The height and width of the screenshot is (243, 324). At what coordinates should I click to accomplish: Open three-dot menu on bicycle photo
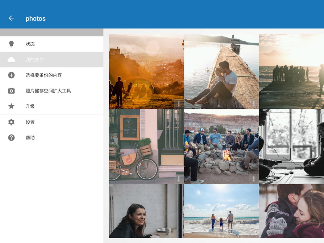tap(179, 179)
